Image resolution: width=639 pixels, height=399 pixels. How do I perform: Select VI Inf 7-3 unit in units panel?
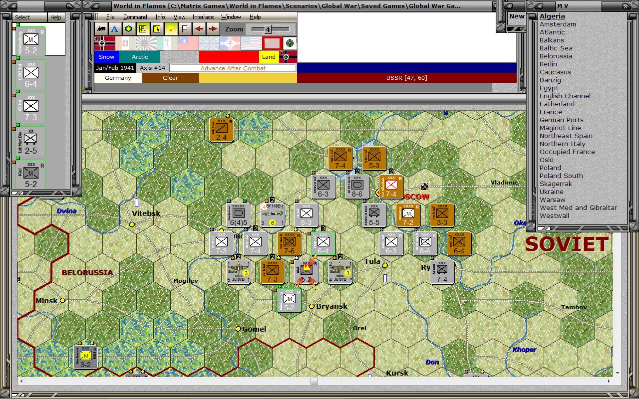point(31,108)
